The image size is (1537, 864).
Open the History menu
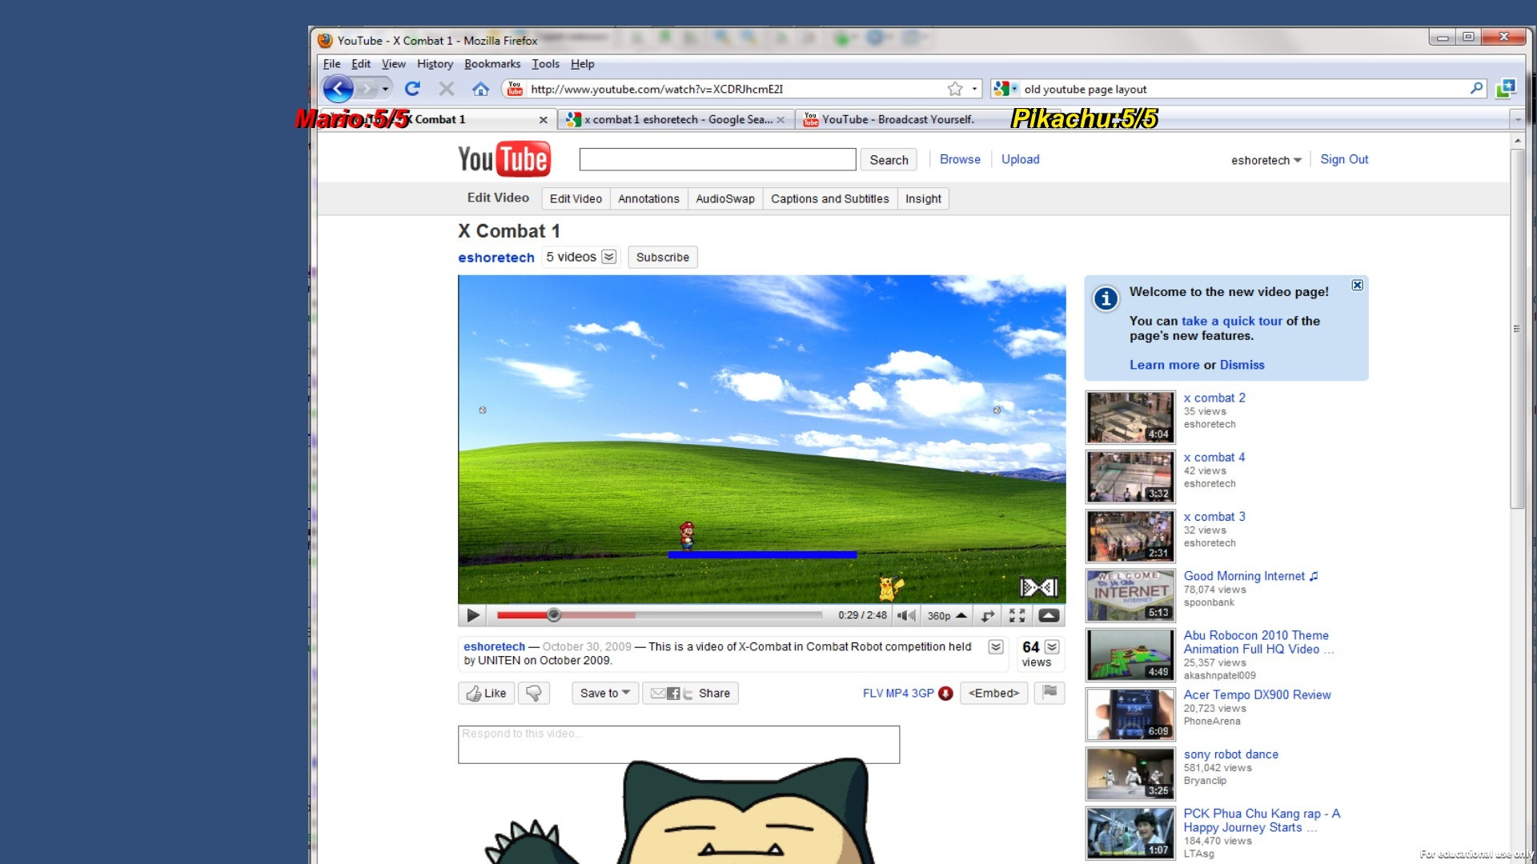(435, 64)
